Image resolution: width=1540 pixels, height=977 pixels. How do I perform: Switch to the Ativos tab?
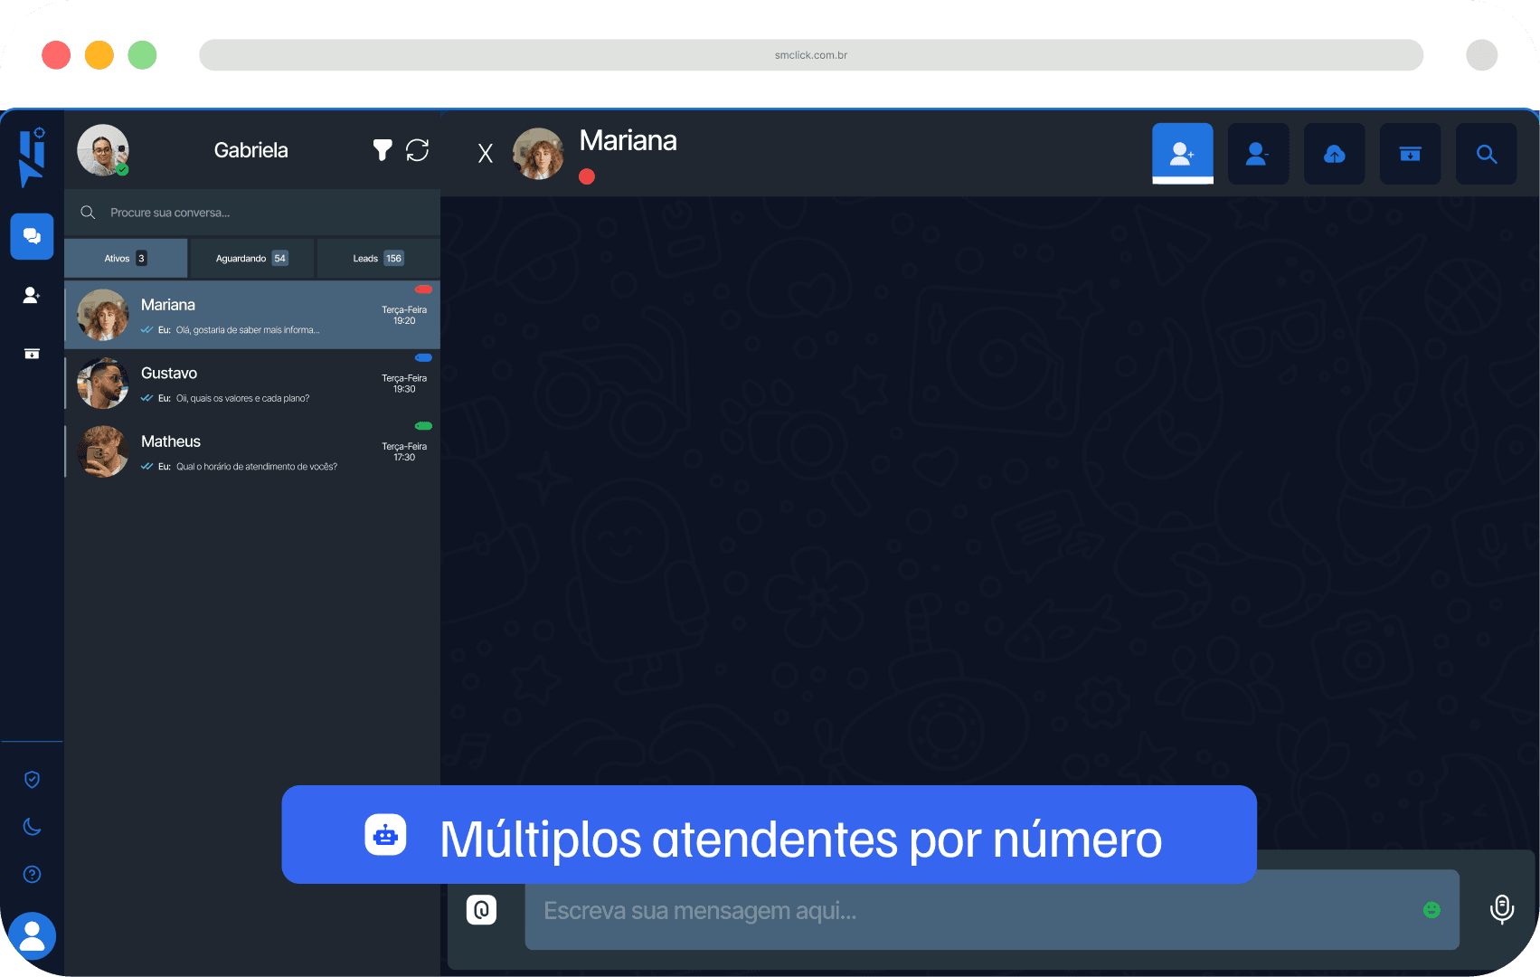pos(126,259)
